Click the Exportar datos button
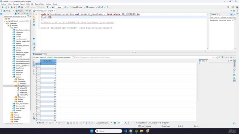Image resolution: width=239 pixels, height=134 pixels. point(103,123)
